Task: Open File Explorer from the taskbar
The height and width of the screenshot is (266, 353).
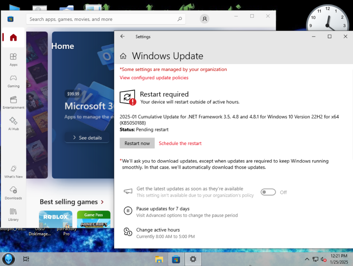Action: point(159,259)
